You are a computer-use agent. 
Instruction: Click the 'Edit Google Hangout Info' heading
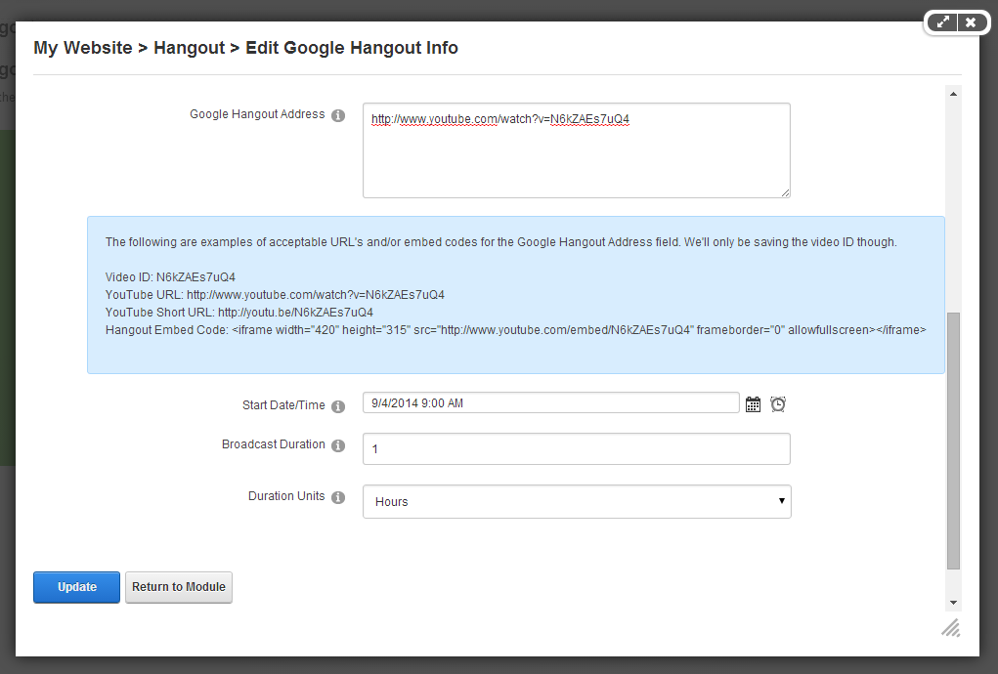pyautogui.click(x=352, y=48)
